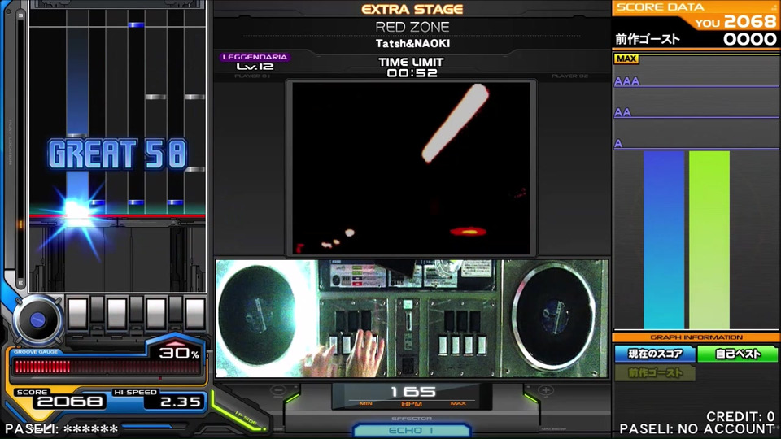The height and width of the screenshot is (439, 781).
Task: Click the plus icon right of BPM display
Action: [x=546, y=391]
